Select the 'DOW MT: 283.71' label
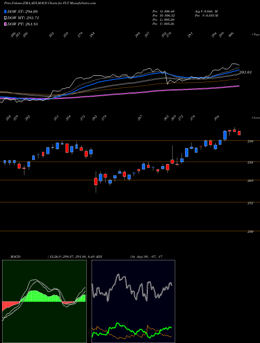This screenshot has height=343, width=260. point(23,18)
